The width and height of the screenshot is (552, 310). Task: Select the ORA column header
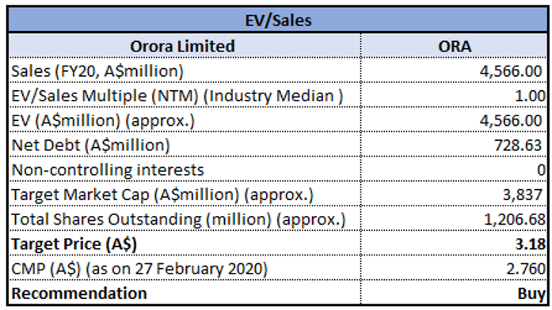pyautogui.click(x=454, y=46)
